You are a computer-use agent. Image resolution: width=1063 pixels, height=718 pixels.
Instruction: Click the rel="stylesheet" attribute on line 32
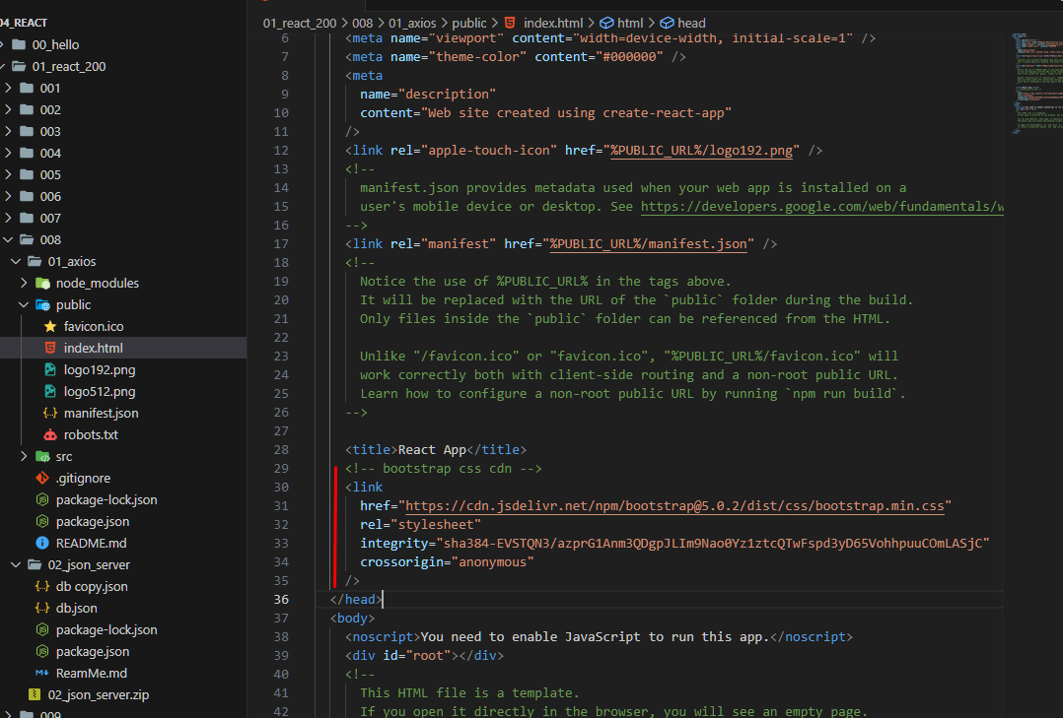420,525
